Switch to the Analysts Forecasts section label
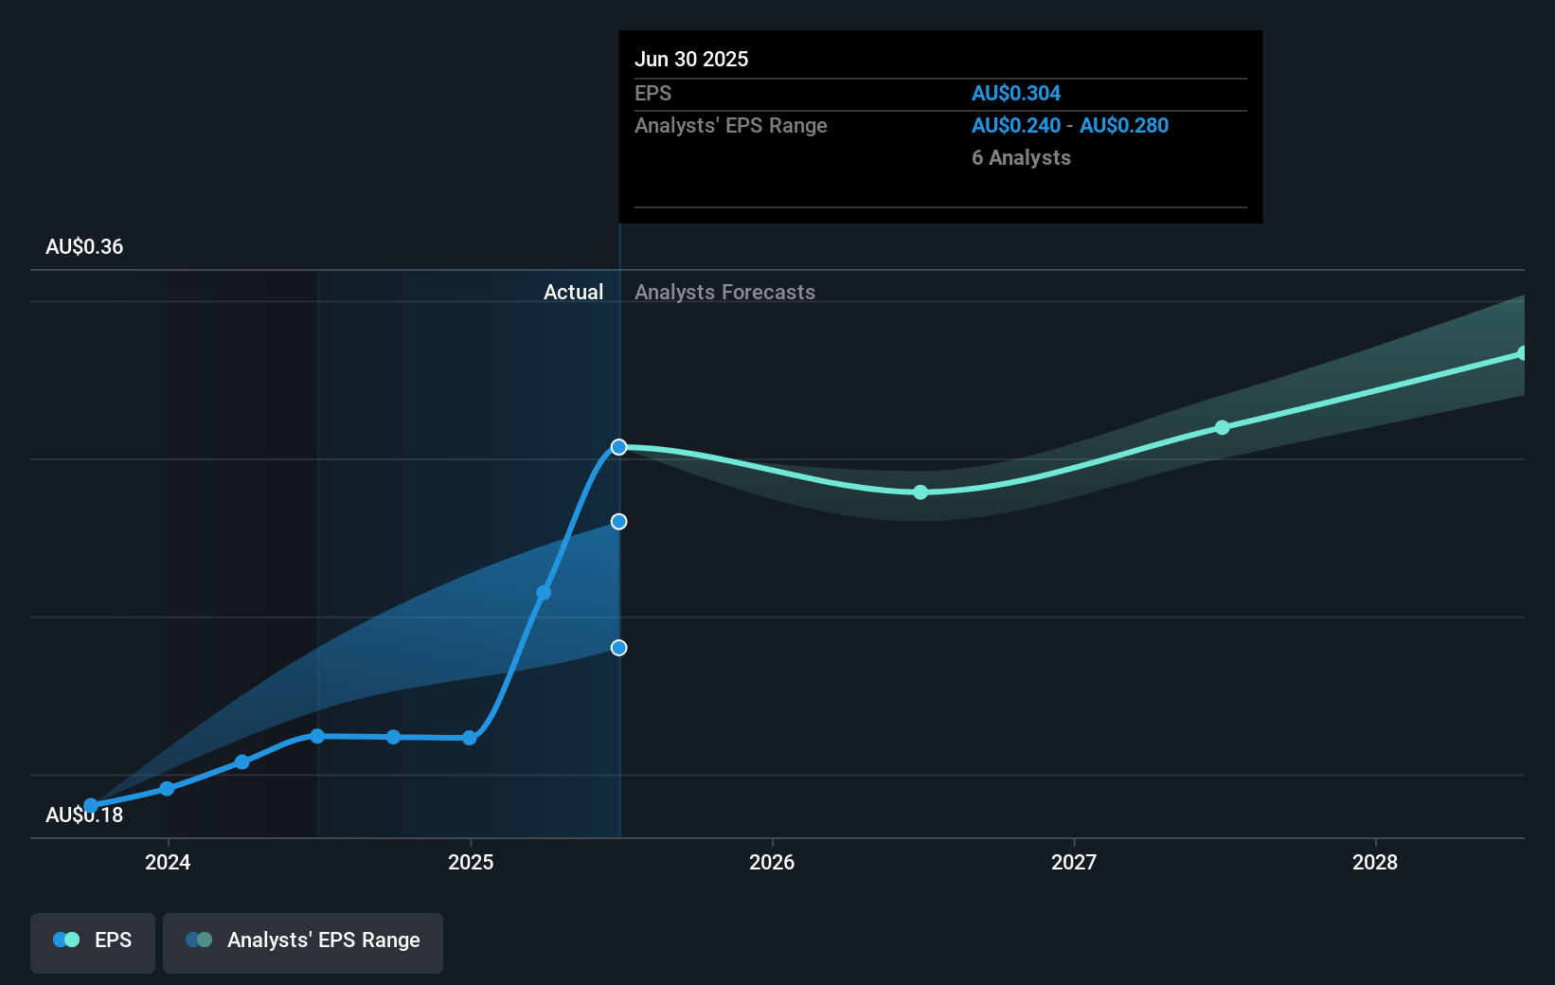 pos(724,292)
